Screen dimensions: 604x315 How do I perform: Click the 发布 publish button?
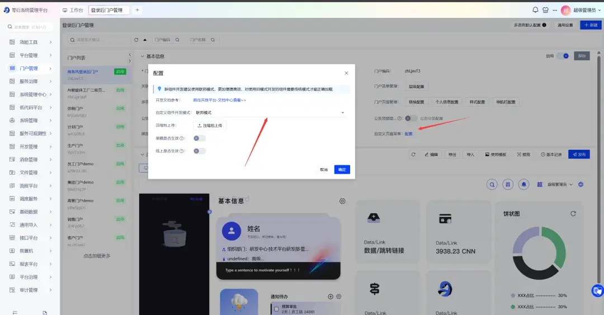pos(579,154)
